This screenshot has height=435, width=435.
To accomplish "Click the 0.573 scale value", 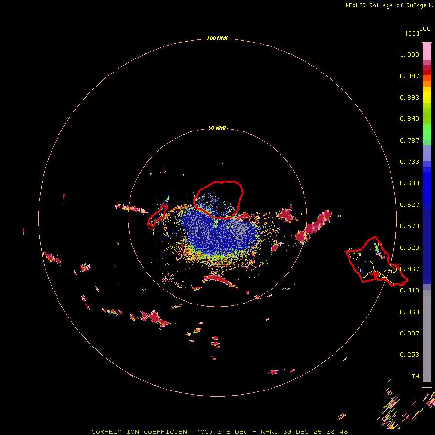I will (409, 226).
